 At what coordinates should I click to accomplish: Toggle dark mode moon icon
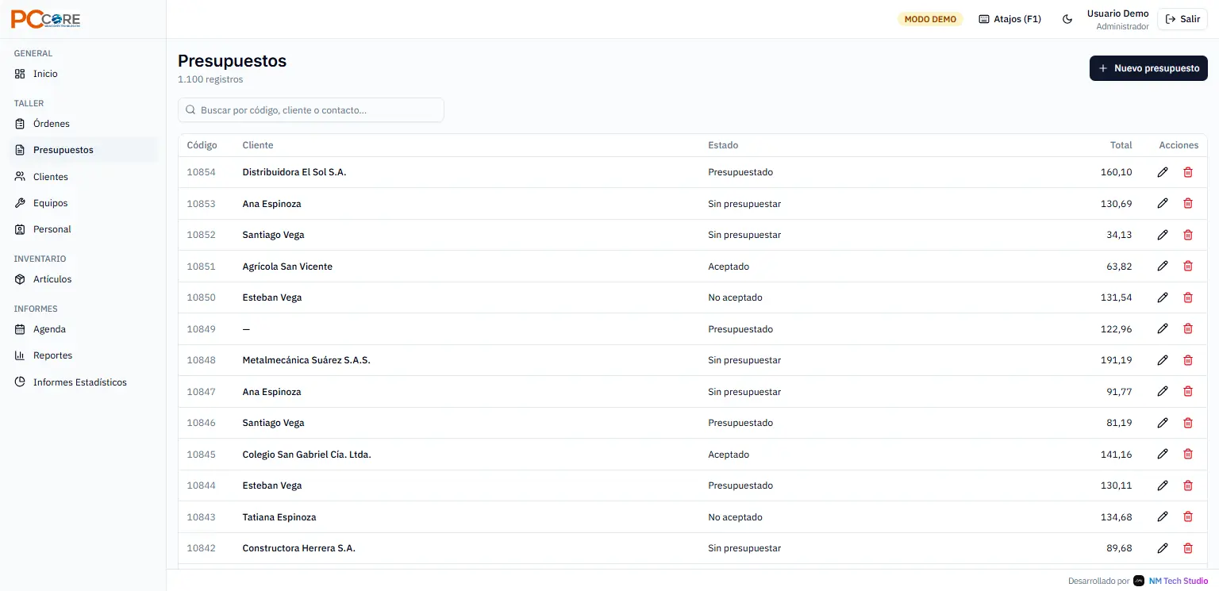coord(1067,19)
